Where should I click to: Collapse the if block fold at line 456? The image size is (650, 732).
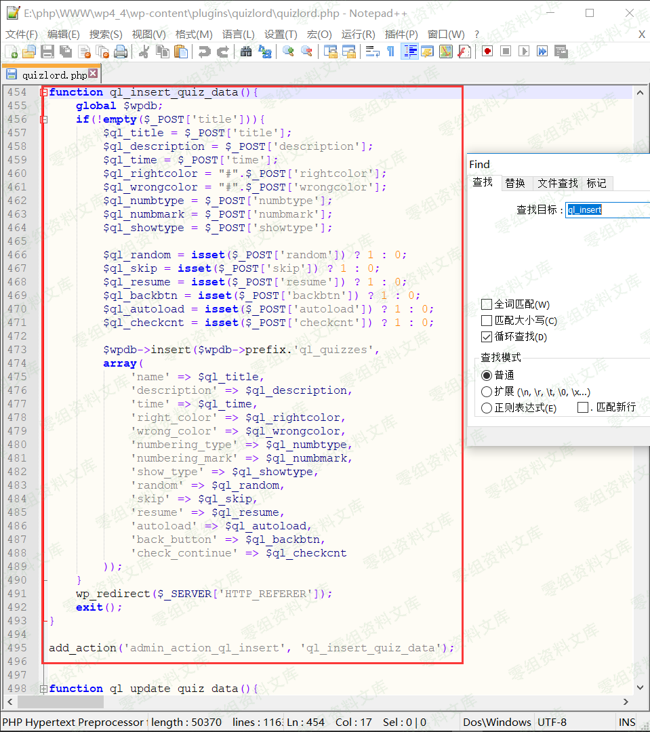pyautogui.click(x=43, y=119)
